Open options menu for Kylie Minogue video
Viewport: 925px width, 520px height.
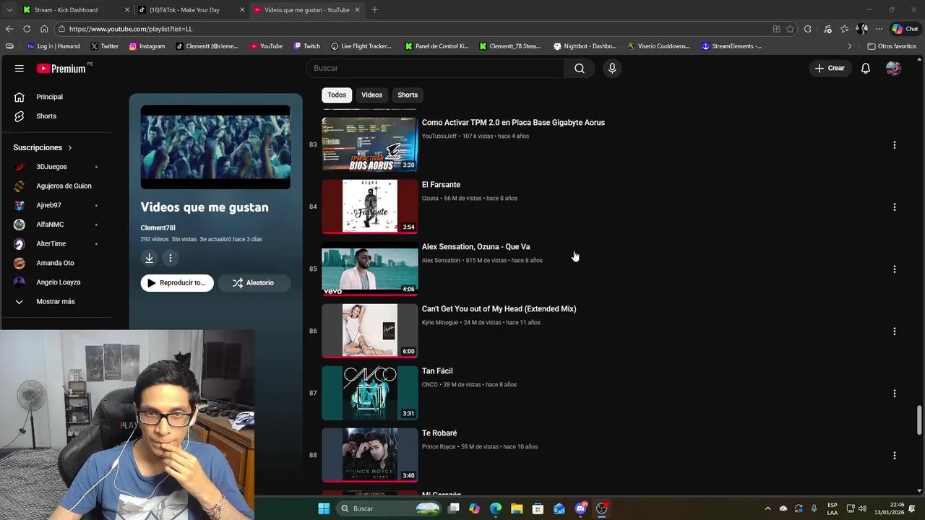coord(895,331)
